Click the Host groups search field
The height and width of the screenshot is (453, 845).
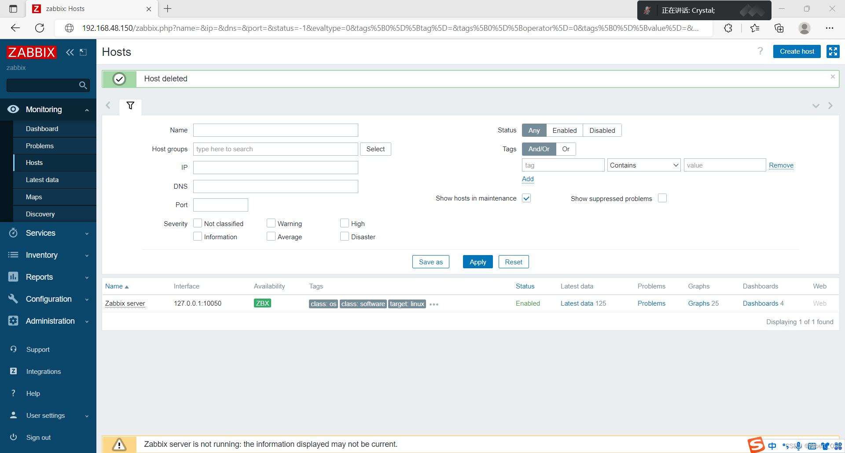click(276, 149)
